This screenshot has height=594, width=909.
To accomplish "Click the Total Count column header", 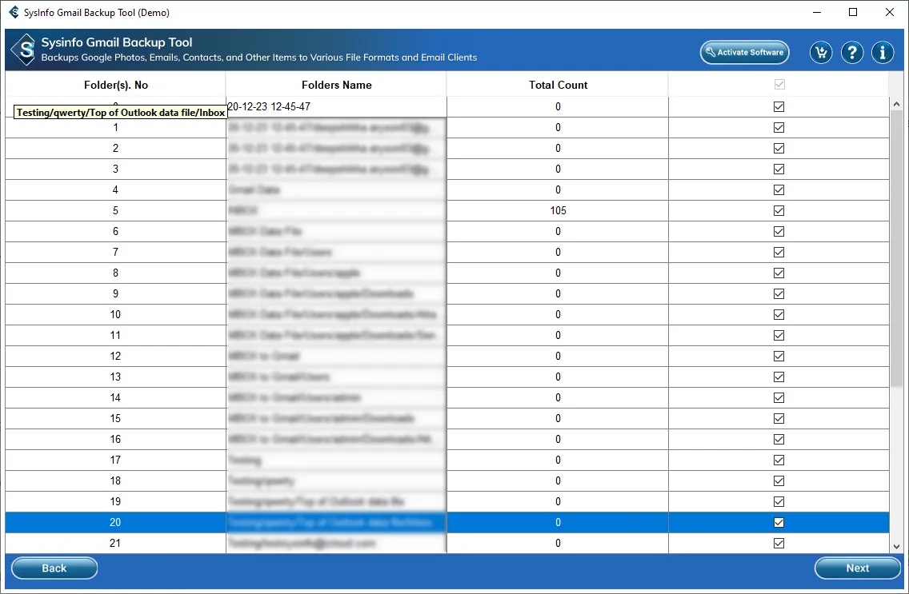I will (558, 85).
